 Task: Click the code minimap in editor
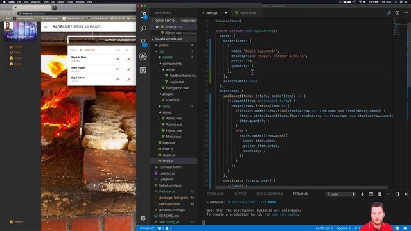click(x=397, y=26)
